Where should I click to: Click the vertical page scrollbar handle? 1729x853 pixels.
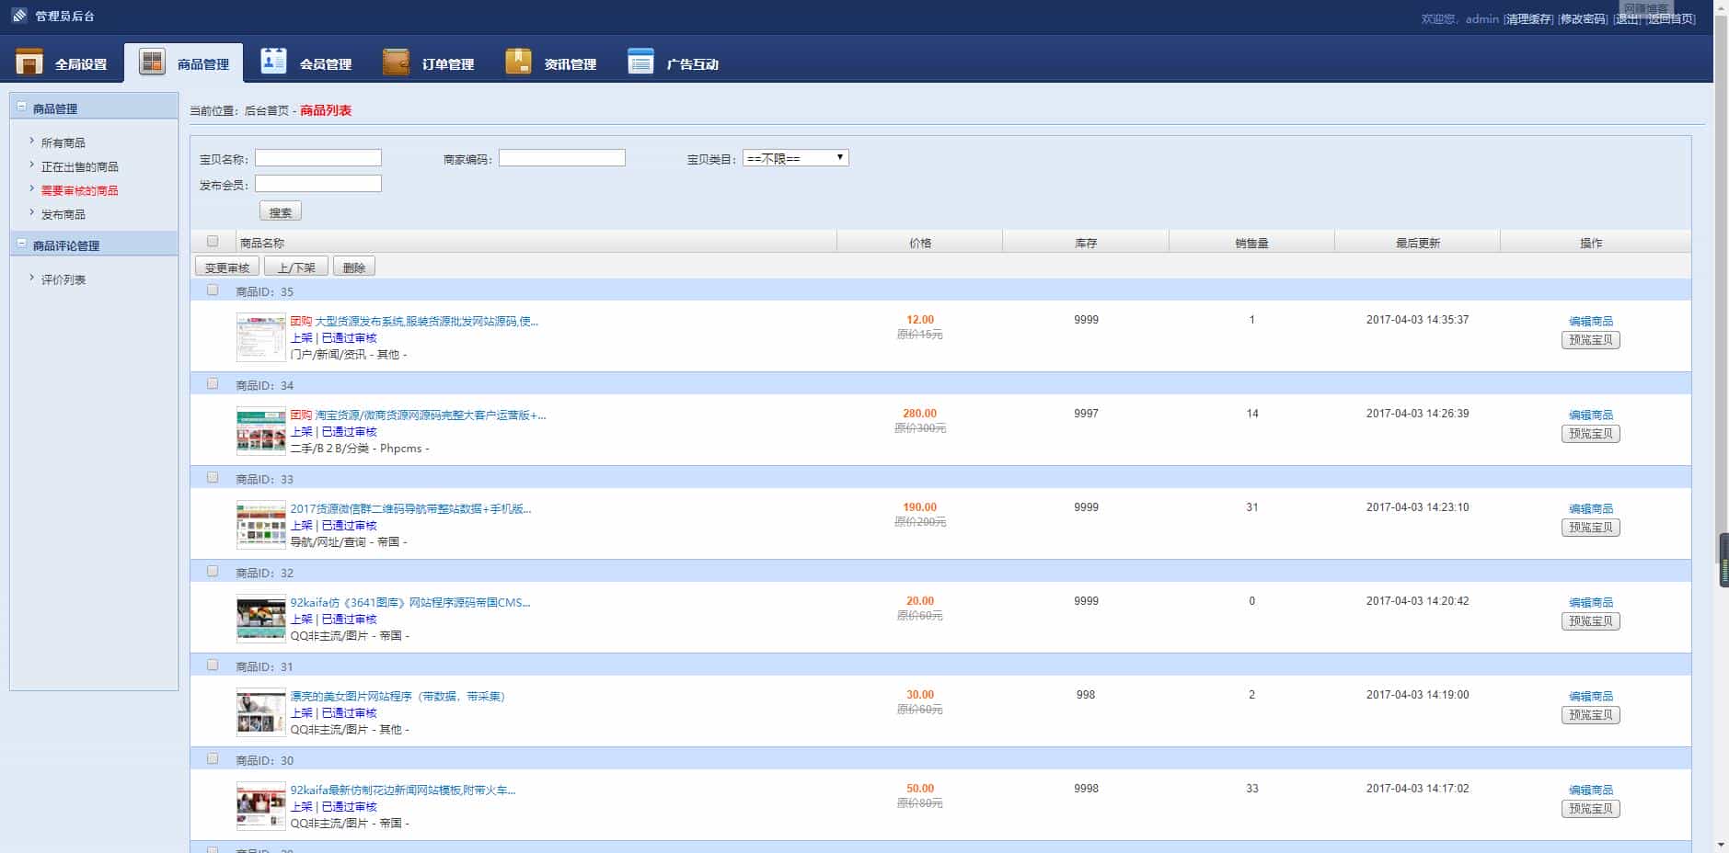tap(1723, 559)
